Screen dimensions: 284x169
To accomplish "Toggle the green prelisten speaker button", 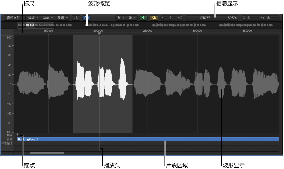I will (144, 18).
